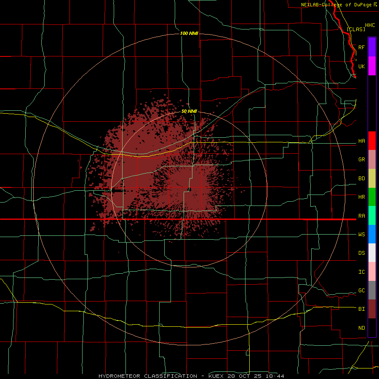Click the WS blue legend swatch
Screen dimensions: 379x379
(x=372, y=234)
